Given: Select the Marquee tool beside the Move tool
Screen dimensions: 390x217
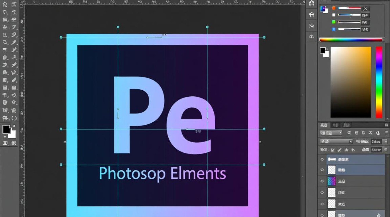Looking at the screenshot, I should click(x=14, y=5).
